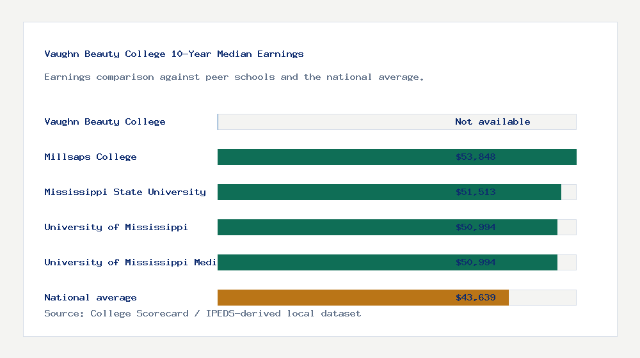640x358 pixels.
Task: Click the 'Mississippi State University' label
Action: (x=125, y=192)
